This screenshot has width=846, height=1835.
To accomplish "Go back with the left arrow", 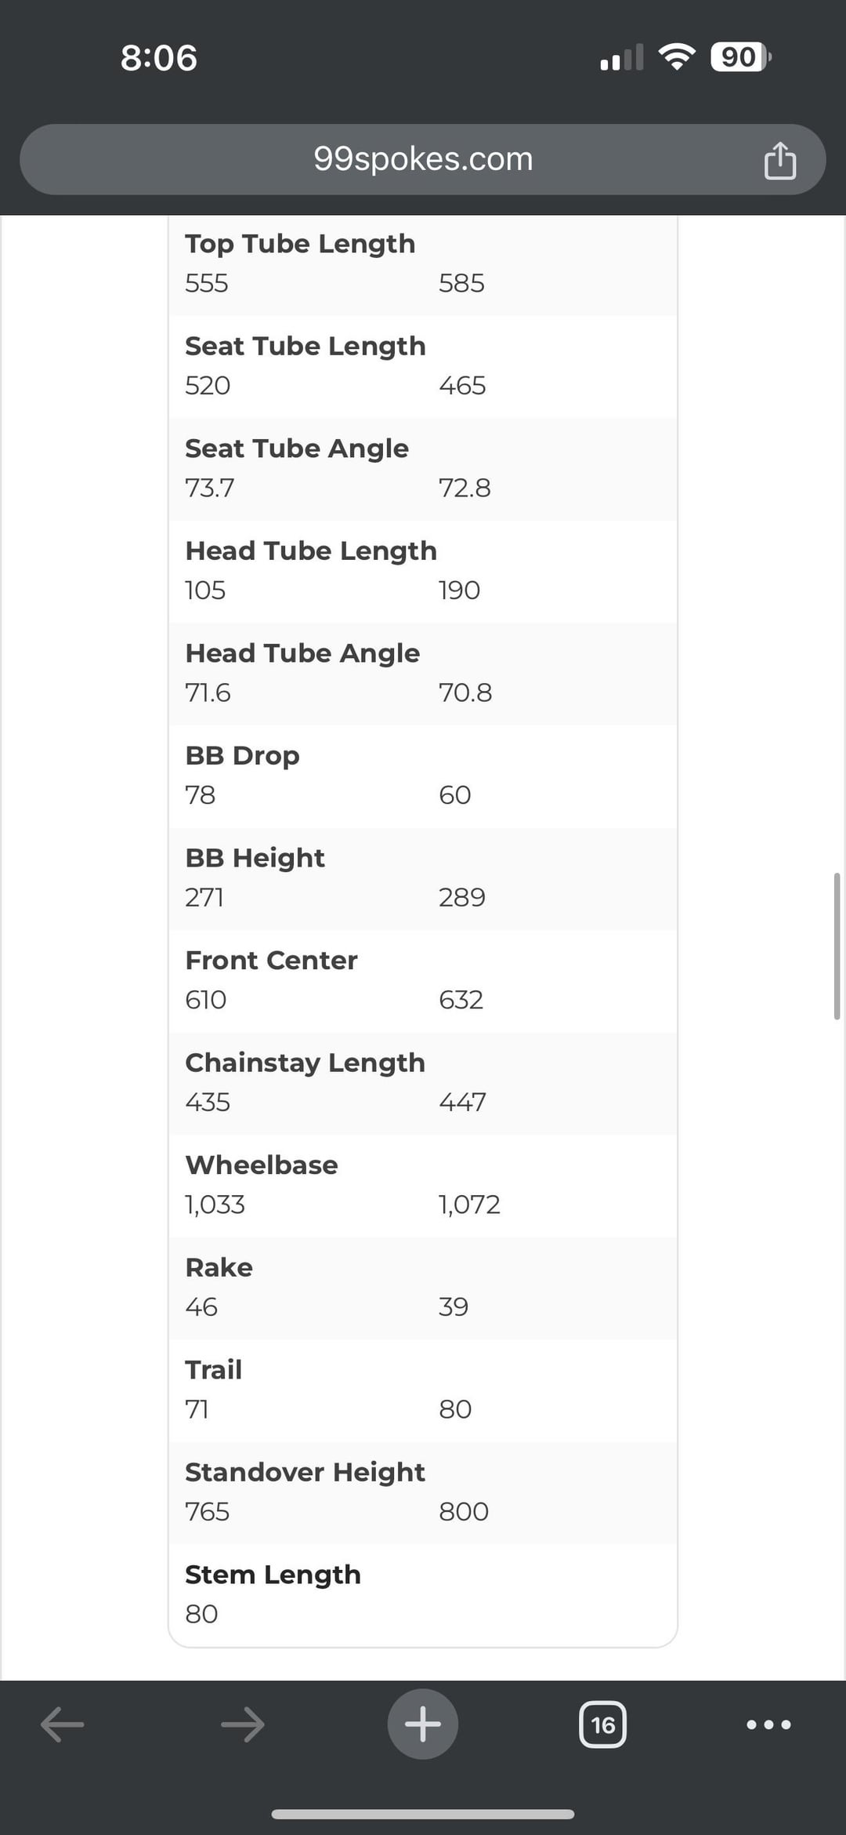I will [63, 1724].
